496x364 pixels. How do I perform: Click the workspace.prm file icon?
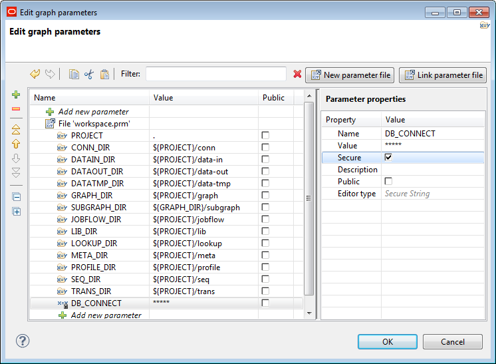(50, 124)
